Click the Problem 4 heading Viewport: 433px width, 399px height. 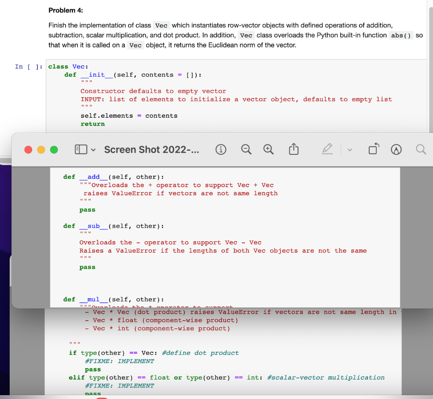(66, 10)
